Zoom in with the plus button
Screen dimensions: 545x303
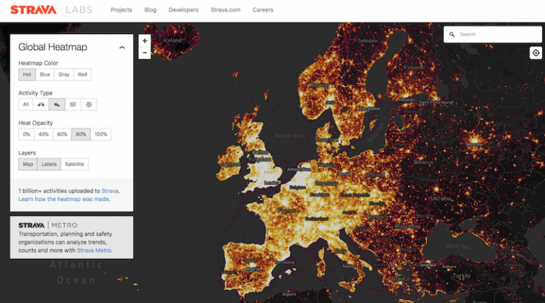[x=145, y=40]
